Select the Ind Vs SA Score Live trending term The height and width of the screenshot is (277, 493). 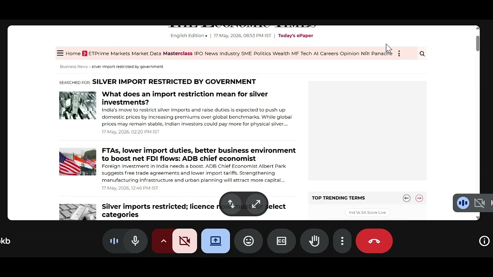coord(367,212)
